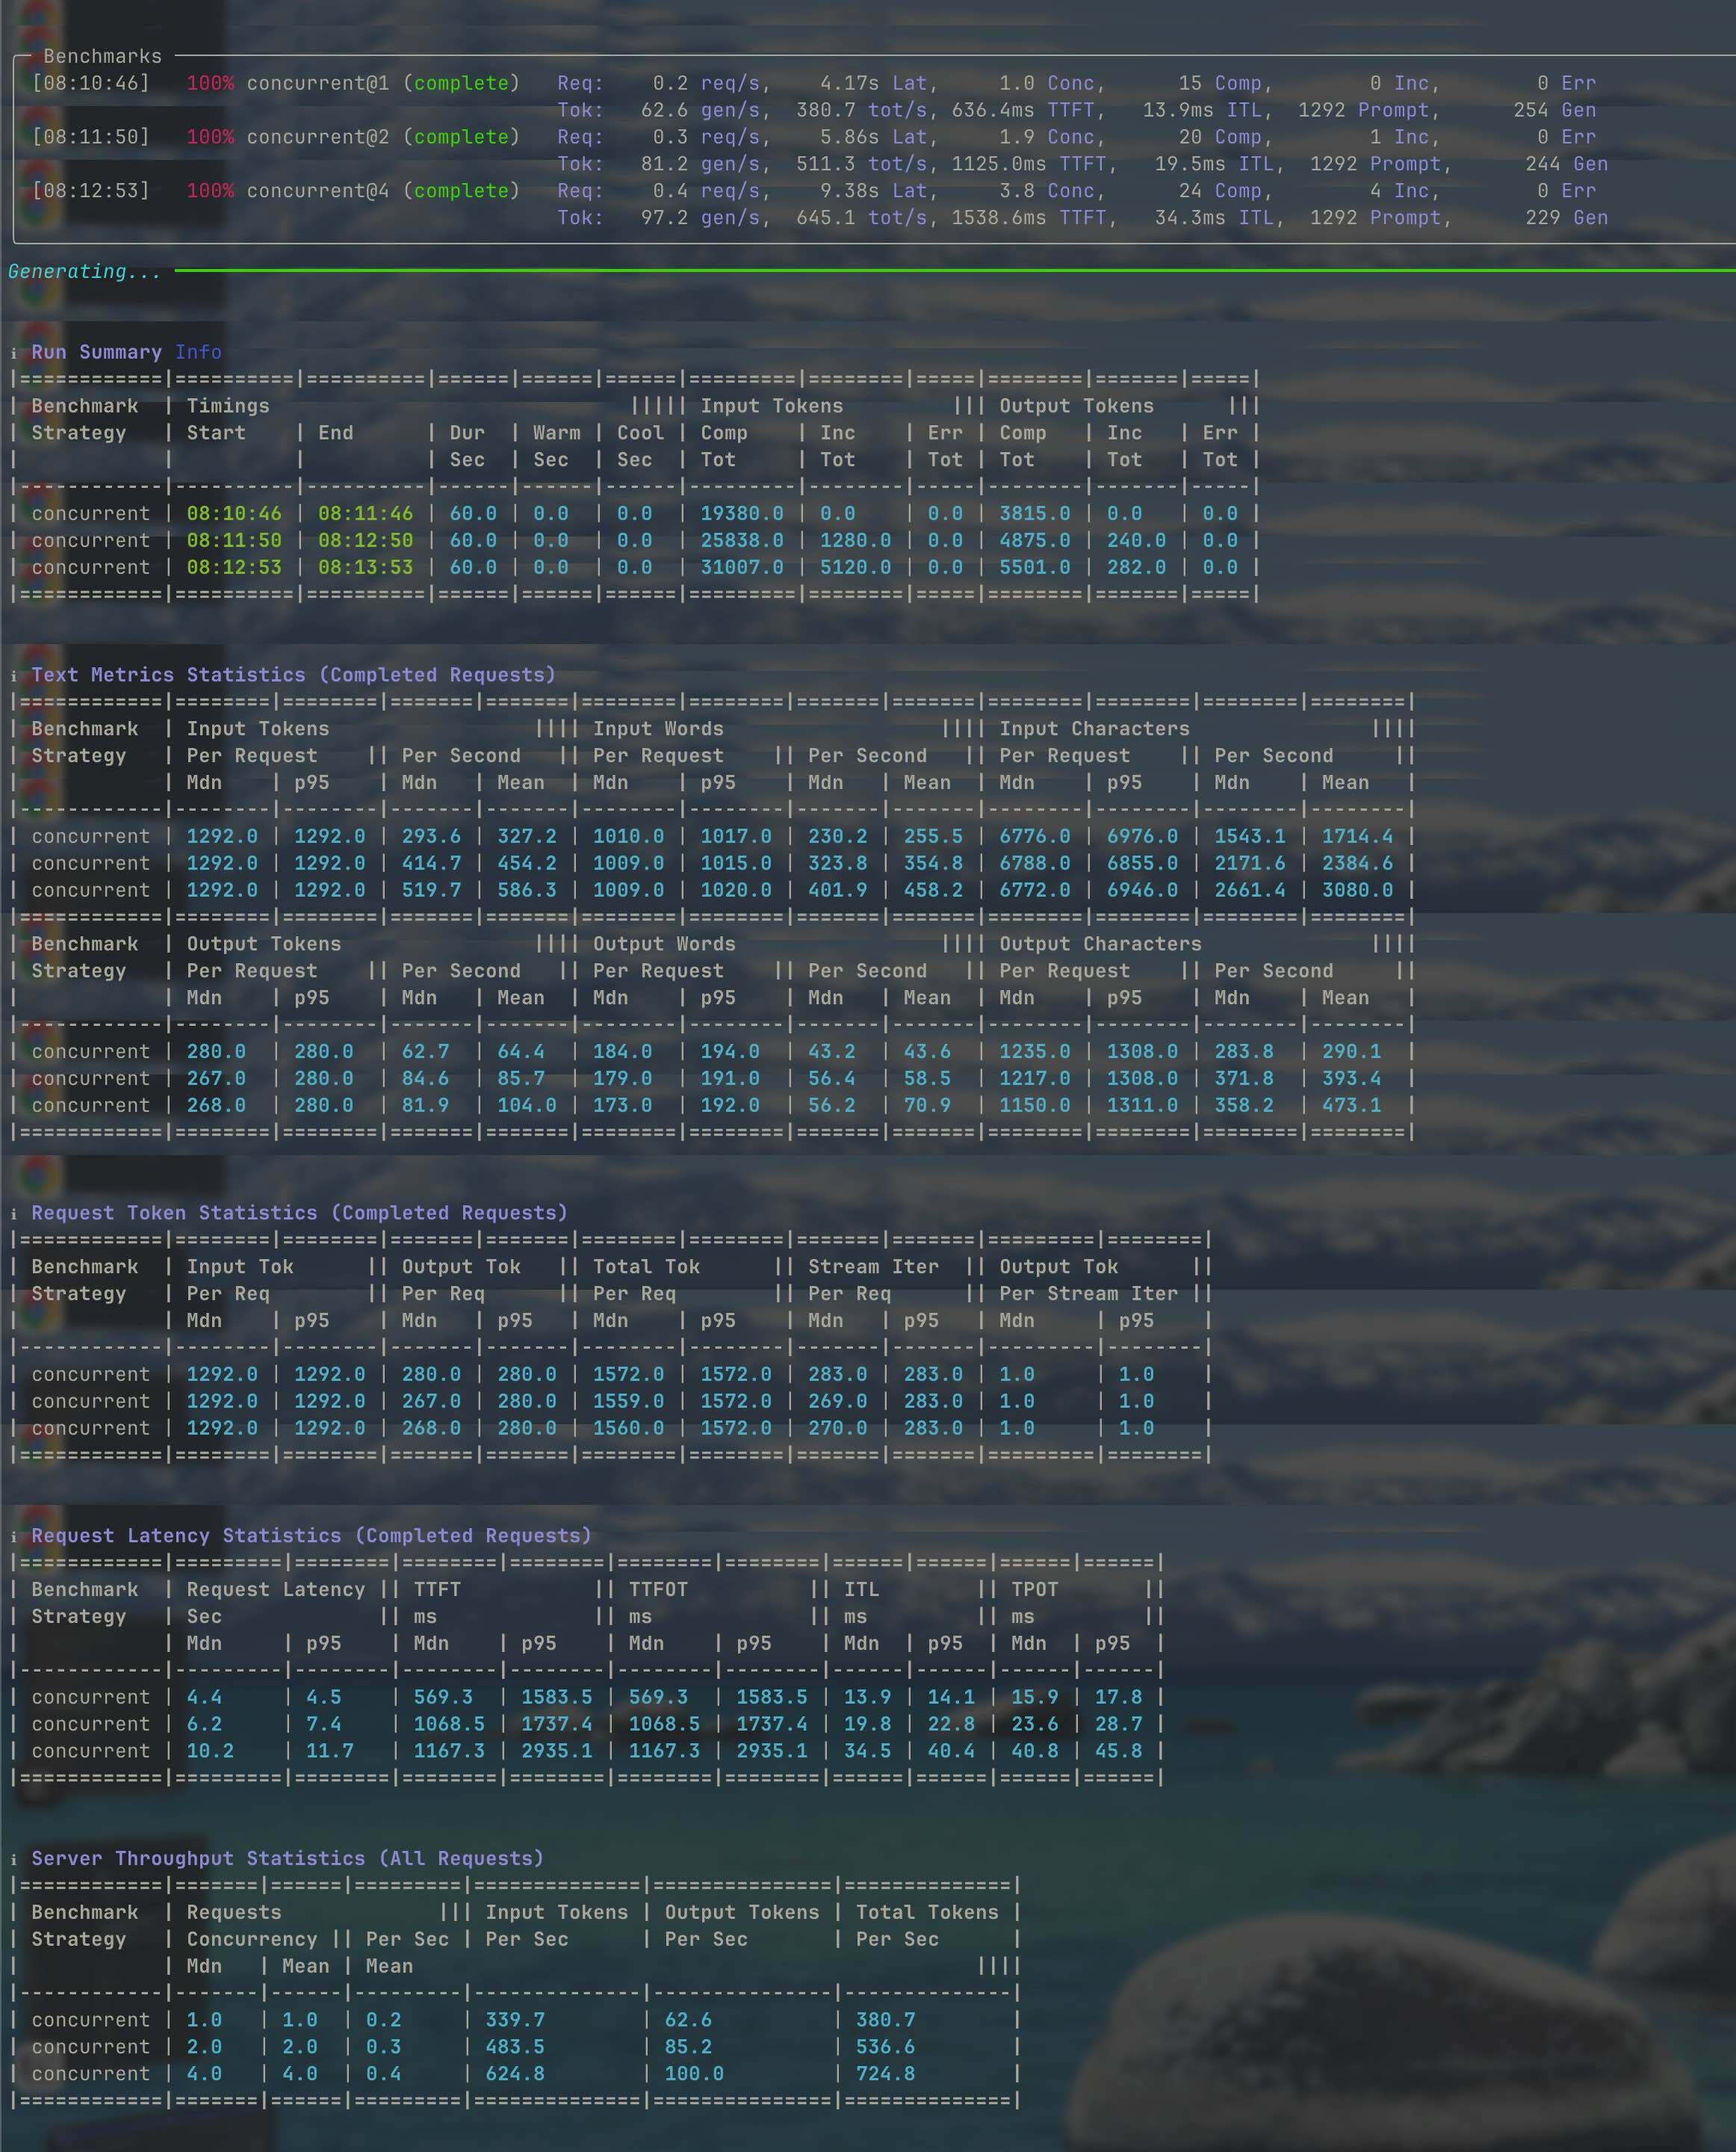Select TPOT p95 value 45.8
This screenshot has width=1736, height=2152.
pyautogui.click(x=1118, y=1751)
